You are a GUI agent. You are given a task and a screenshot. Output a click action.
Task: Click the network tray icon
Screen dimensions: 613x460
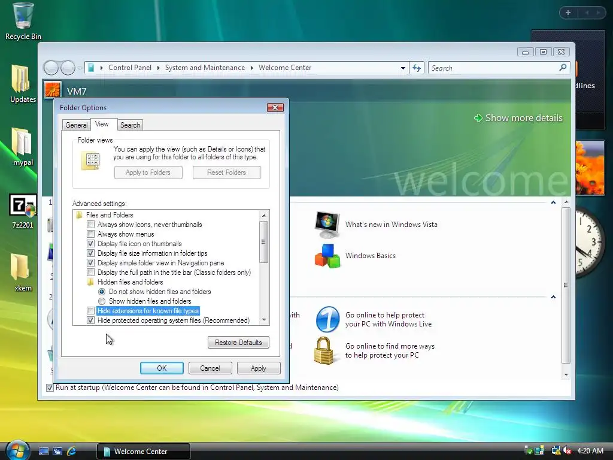555,450
